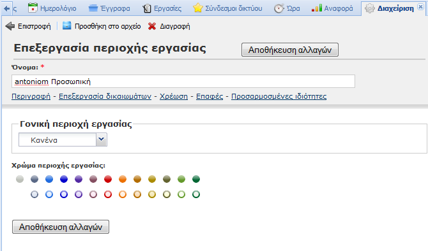Viewport: 428px width, 251px height.
Task: Click the top Αποθήκευση αλλαγών button
Action: [x=290, y=50]
